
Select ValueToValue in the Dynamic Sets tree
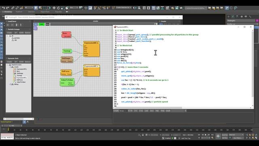pyautogui.click(x=21, y=82)
